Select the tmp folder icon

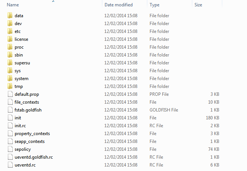(10, 86)
